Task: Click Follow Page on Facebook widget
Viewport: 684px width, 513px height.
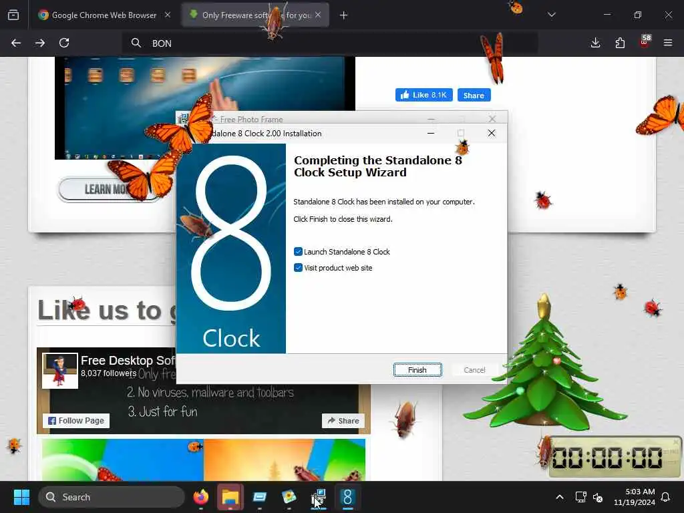Action: tap(76, 421)
